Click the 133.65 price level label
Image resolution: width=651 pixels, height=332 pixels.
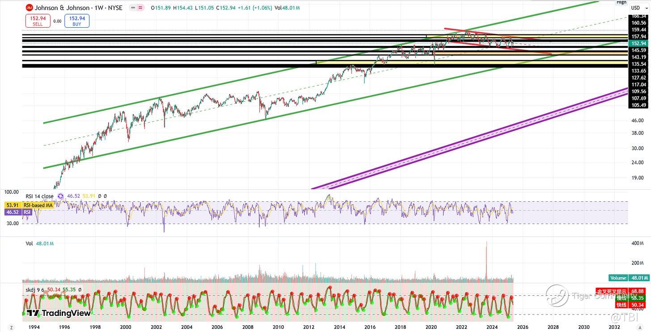click(x=638, y=71)
